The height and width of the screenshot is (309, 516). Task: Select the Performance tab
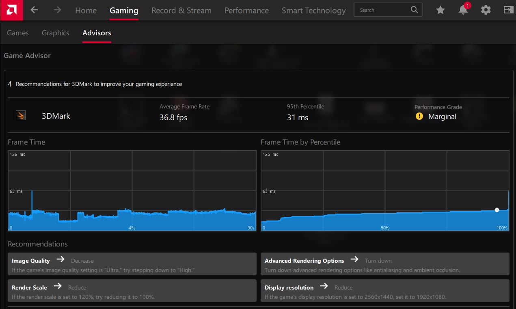247,11
